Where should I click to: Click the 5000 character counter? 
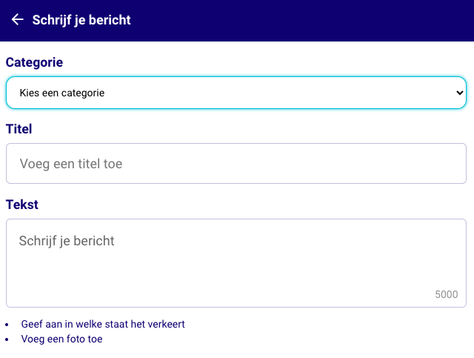pos(447,294)
